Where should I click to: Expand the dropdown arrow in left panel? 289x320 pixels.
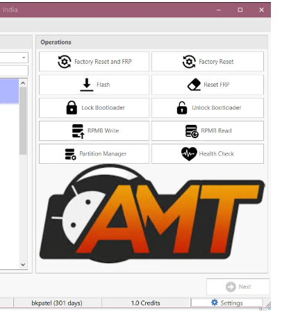point(24,58)
